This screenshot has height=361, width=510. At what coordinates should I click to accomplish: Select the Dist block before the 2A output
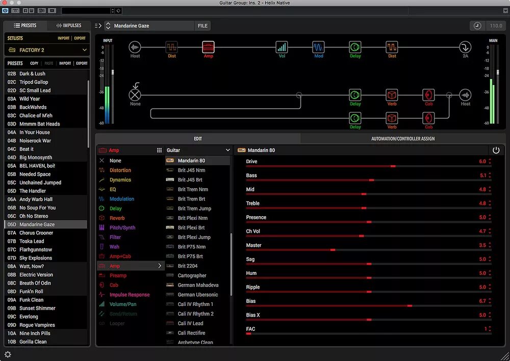point(392,47)
